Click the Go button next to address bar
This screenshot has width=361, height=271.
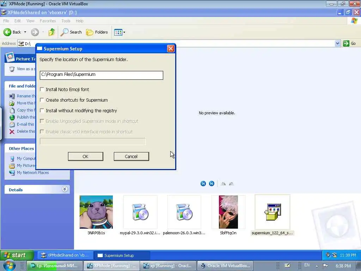[349, 43]
